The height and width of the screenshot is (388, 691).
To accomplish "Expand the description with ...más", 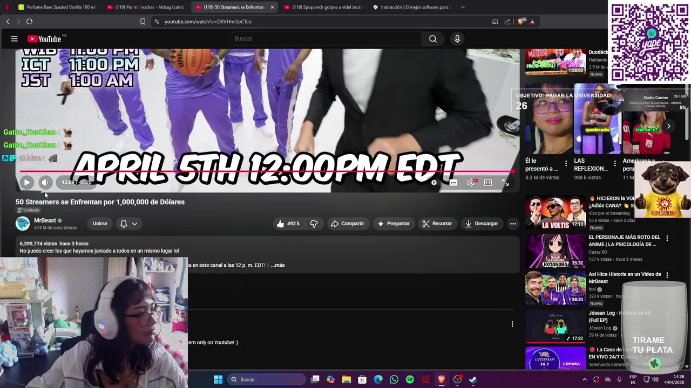I will pos(277,265).
